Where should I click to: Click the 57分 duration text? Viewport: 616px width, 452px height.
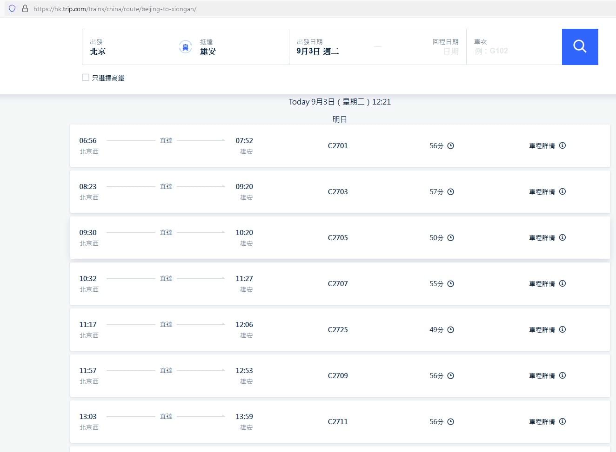[436, 192]
